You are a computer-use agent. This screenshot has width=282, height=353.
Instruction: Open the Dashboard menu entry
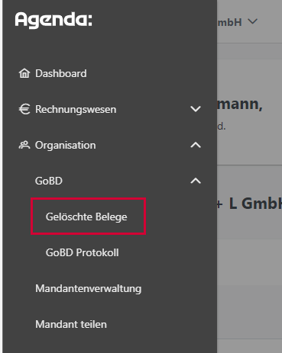coord(61,73)
